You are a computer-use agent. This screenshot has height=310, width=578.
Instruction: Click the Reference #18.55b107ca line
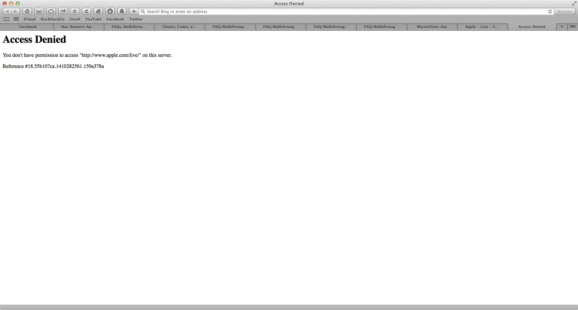tap(53, 66)
